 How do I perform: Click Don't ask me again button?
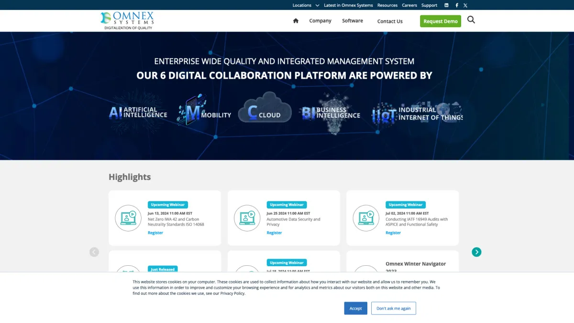pos(394,308)
